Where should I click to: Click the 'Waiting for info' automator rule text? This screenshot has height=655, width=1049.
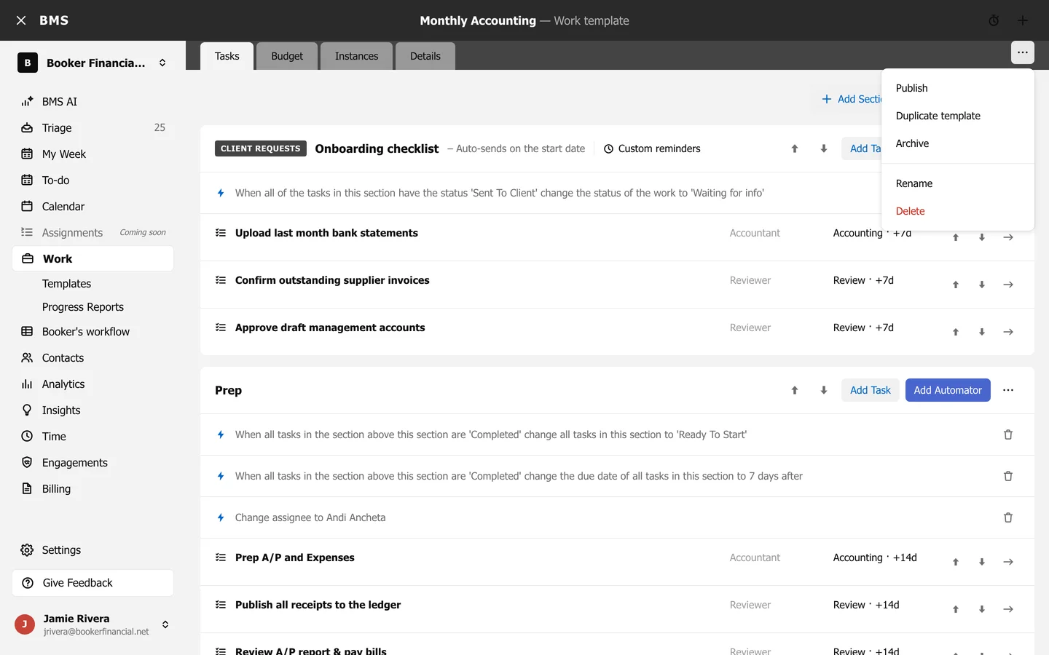tap(500, 193)
